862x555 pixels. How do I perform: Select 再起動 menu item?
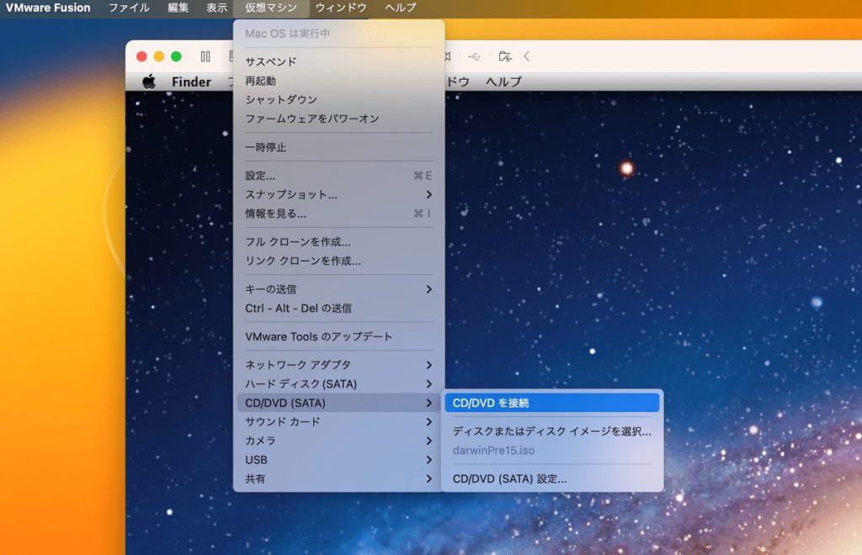[338, 81]
